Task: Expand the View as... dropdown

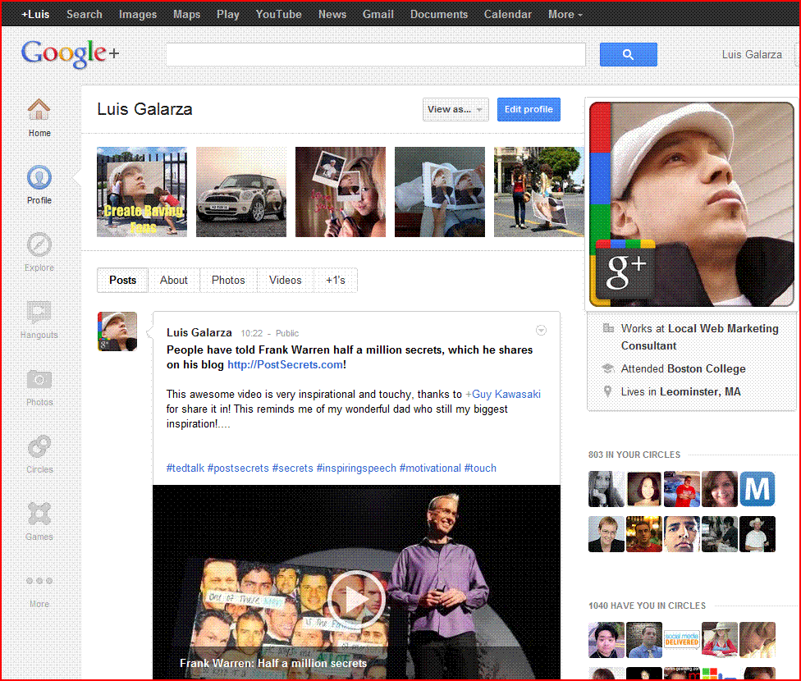Action: click(x=455, y=109)
